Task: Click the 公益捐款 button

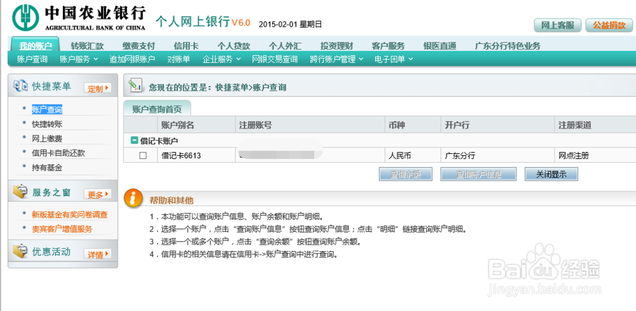Action: 609,25
